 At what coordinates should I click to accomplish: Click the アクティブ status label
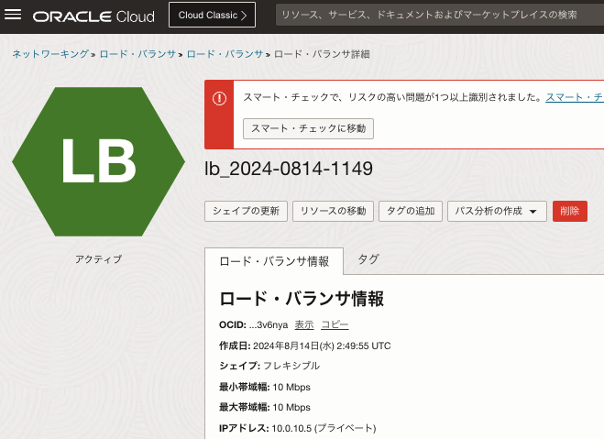(98, 259)
